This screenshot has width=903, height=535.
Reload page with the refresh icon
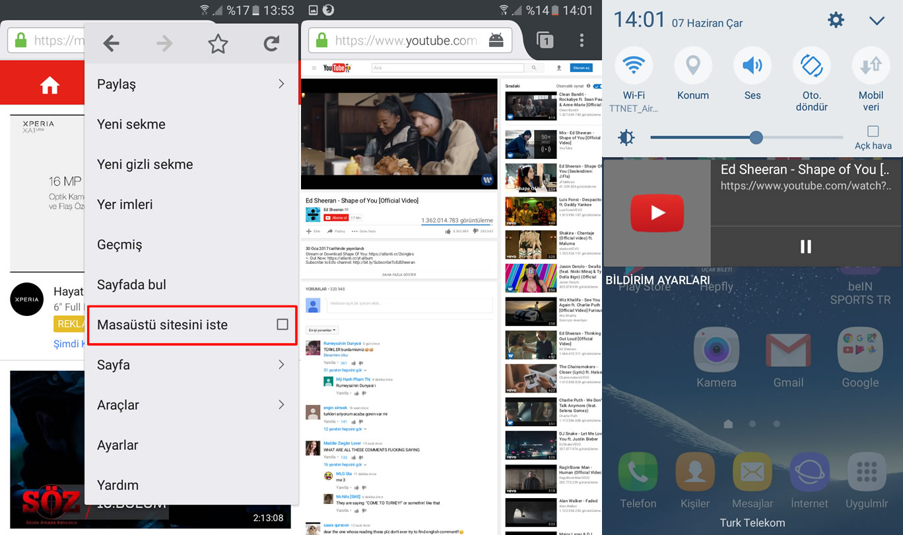click(271, 44)
